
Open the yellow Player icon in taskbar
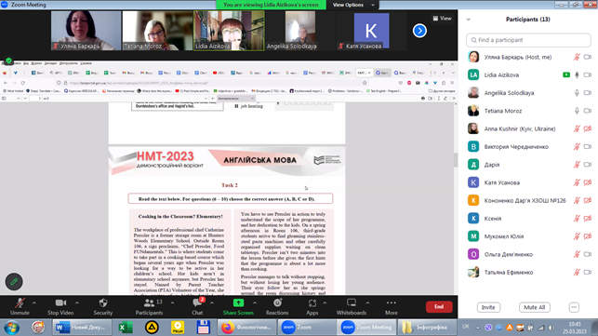tap(178, 328)
